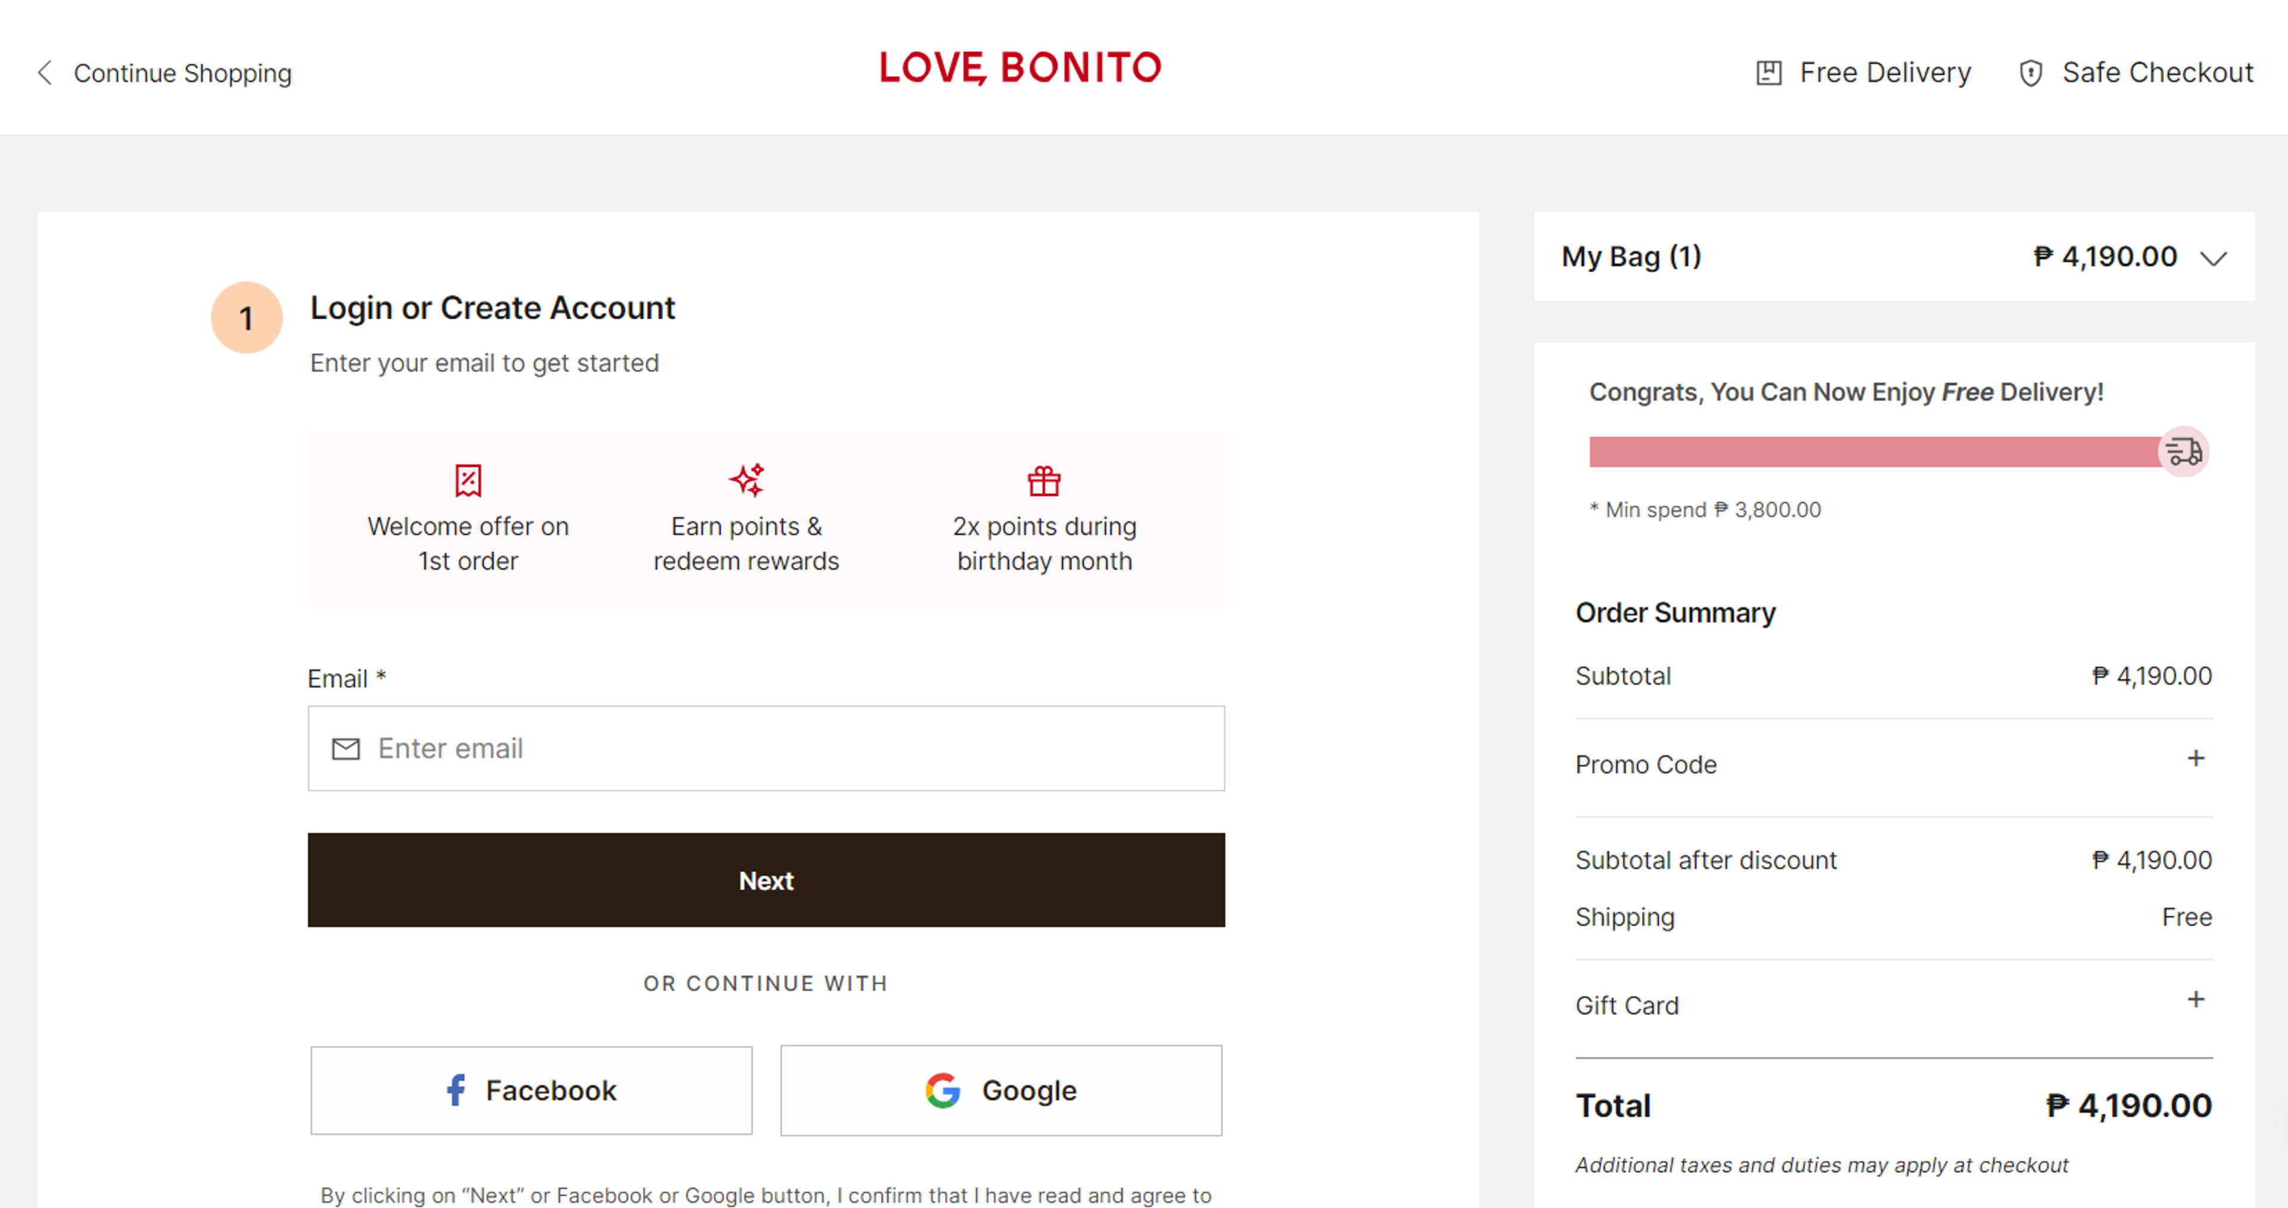
Task: Click the Promo Code label
Action: pos(1646,765)
